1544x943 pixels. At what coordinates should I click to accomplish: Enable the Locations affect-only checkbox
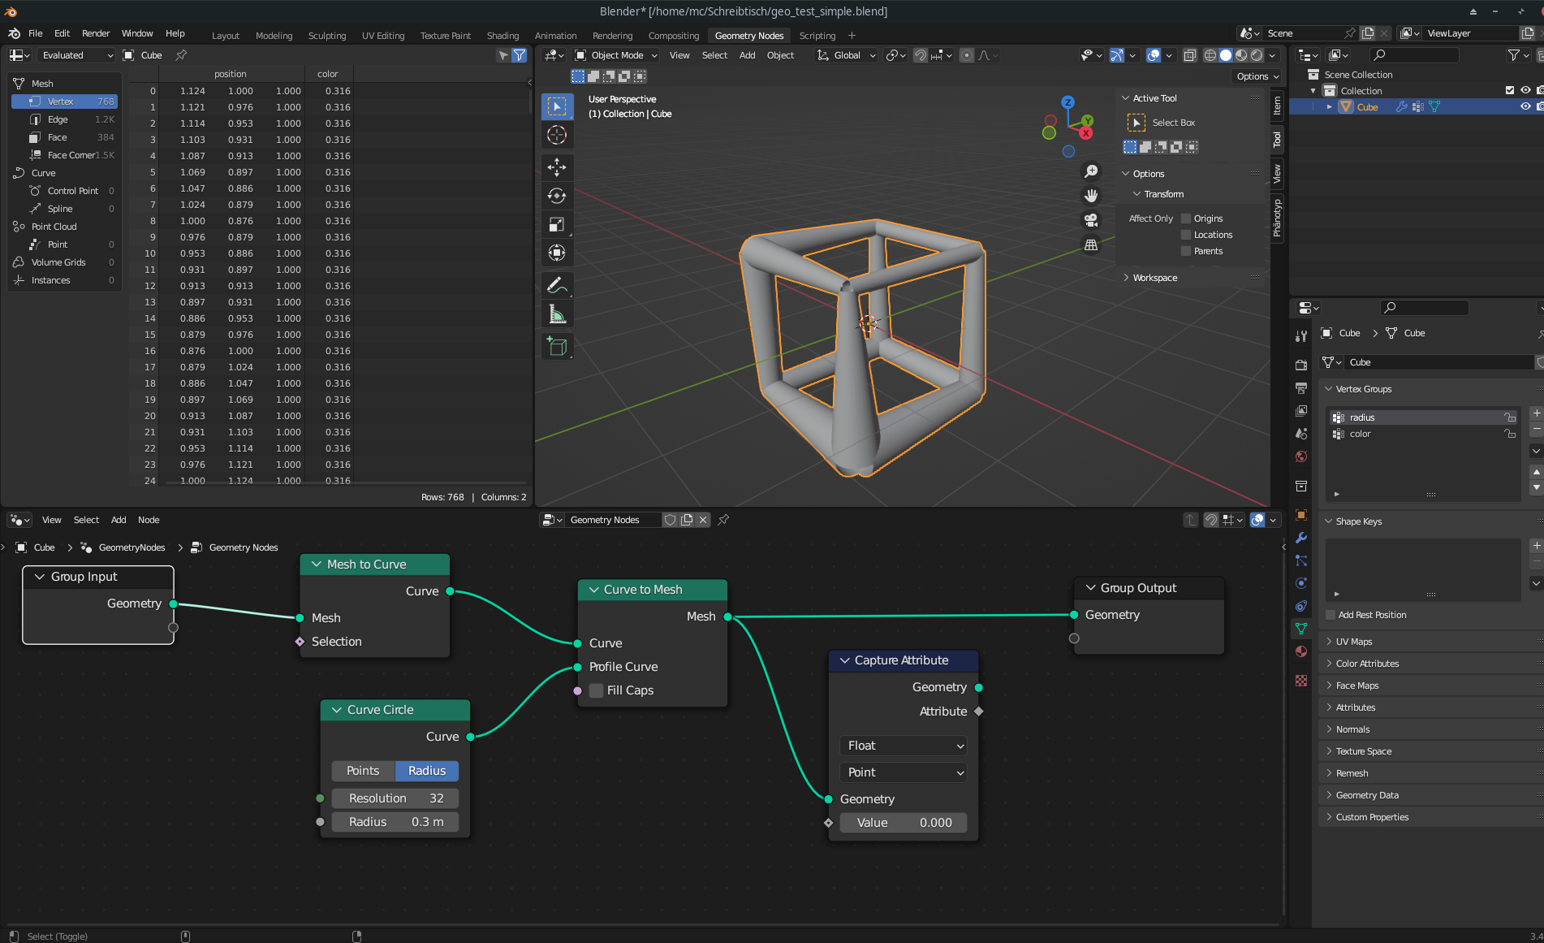(1186, 235)
